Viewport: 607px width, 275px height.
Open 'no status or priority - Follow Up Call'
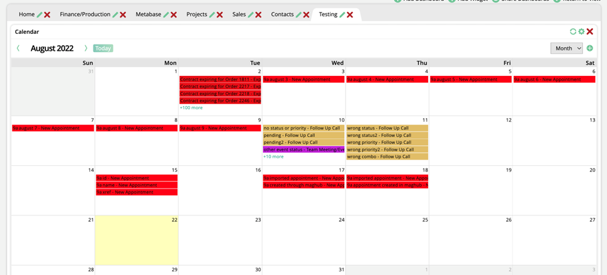[303, 128]
